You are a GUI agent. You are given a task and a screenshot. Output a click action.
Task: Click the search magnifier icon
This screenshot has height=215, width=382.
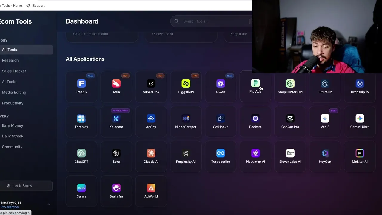pyautogui.click(x=177, y=21)
